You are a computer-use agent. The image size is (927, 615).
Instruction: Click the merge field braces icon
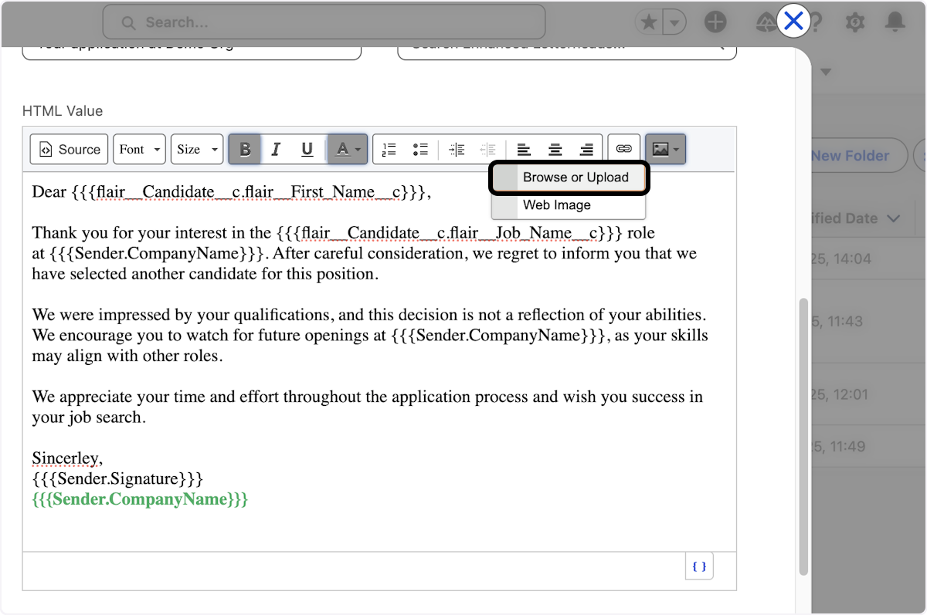(699, 566)
